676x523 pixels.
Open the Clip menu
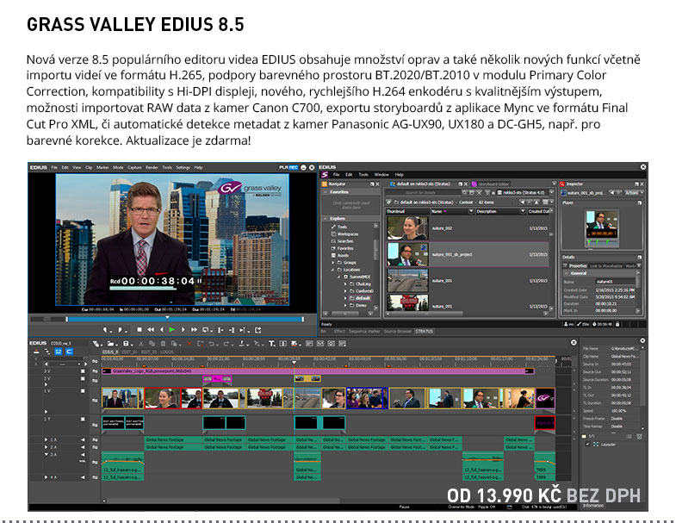click(89, 167)
